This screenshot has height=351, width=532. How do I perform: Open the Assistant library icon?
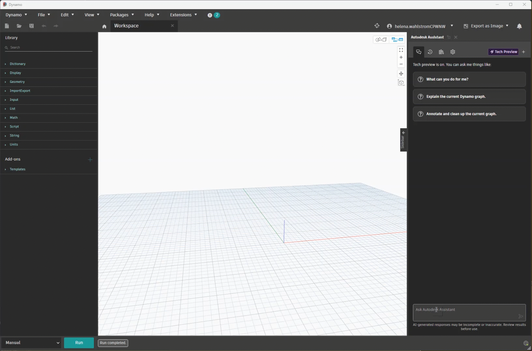pos(441,52)
